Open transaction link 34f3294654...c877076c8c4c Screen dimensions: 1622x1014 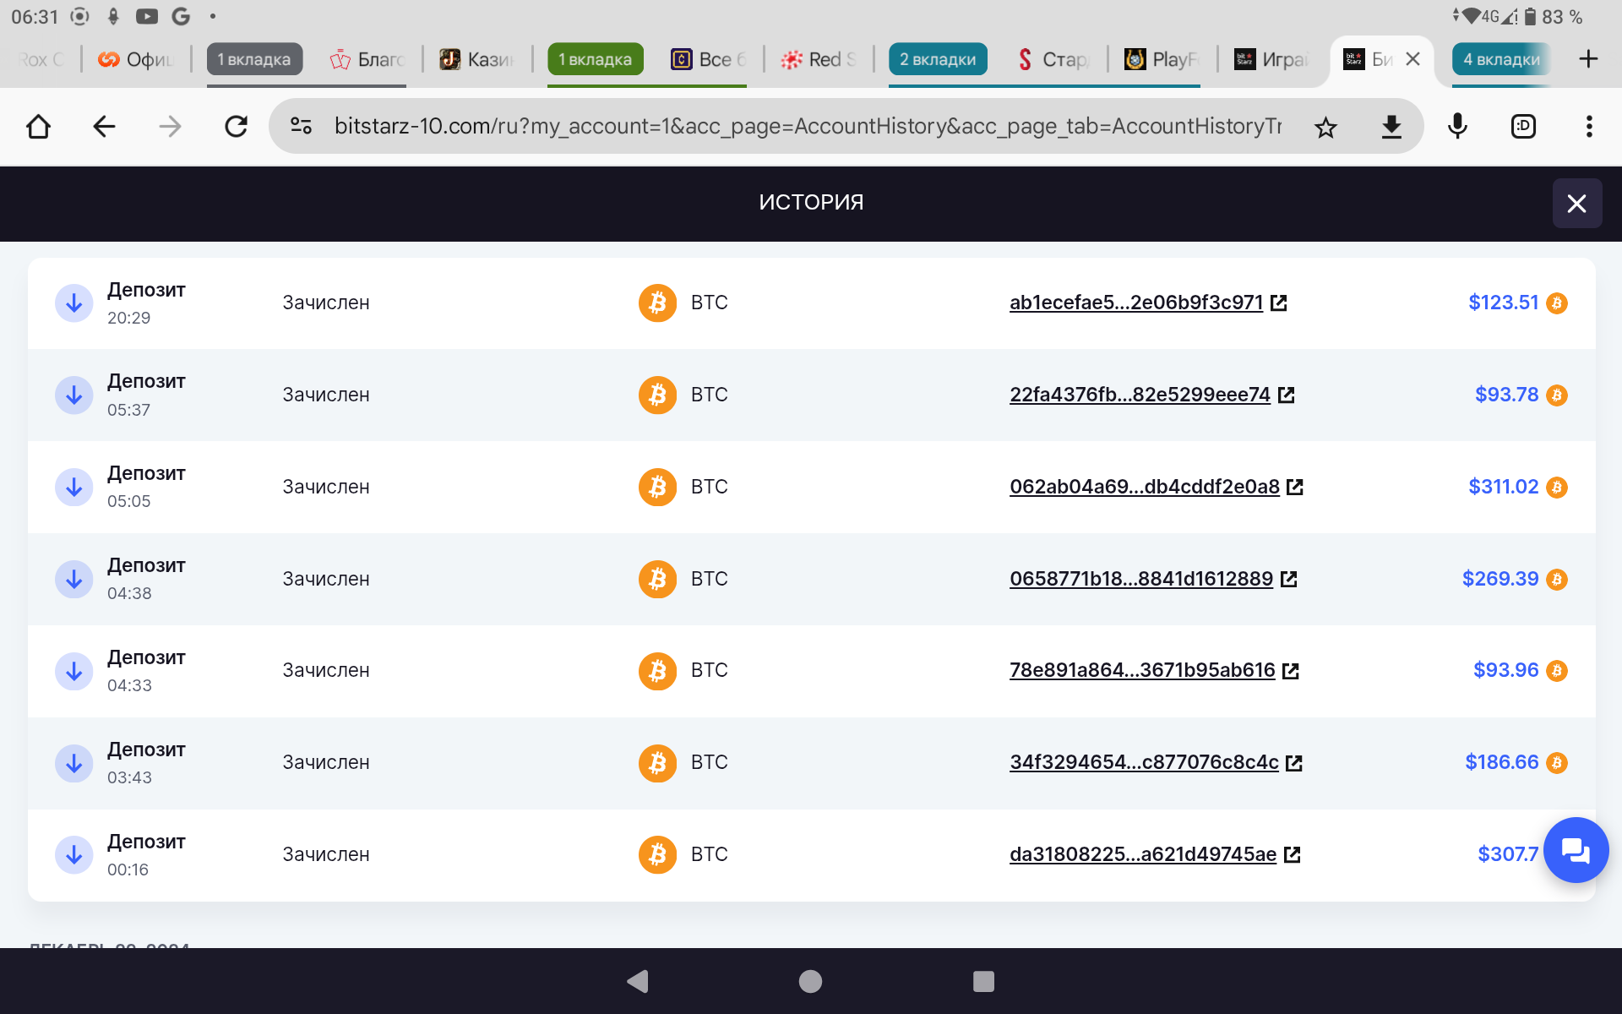coord(1144,762)
